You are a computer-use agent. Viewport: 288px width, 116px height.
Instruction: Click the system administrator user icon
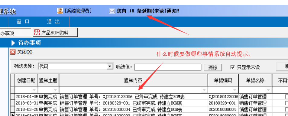click(x=60, y=11)
